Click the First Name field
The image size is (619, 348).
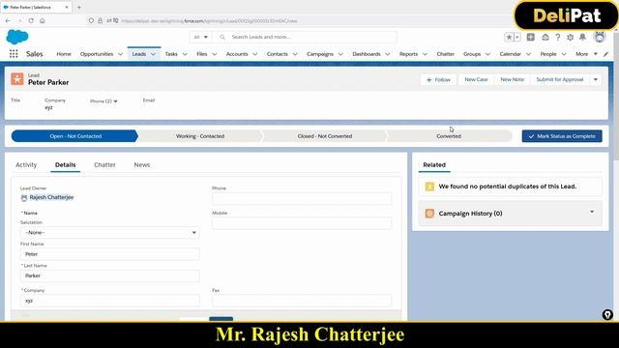coord(109,254)
